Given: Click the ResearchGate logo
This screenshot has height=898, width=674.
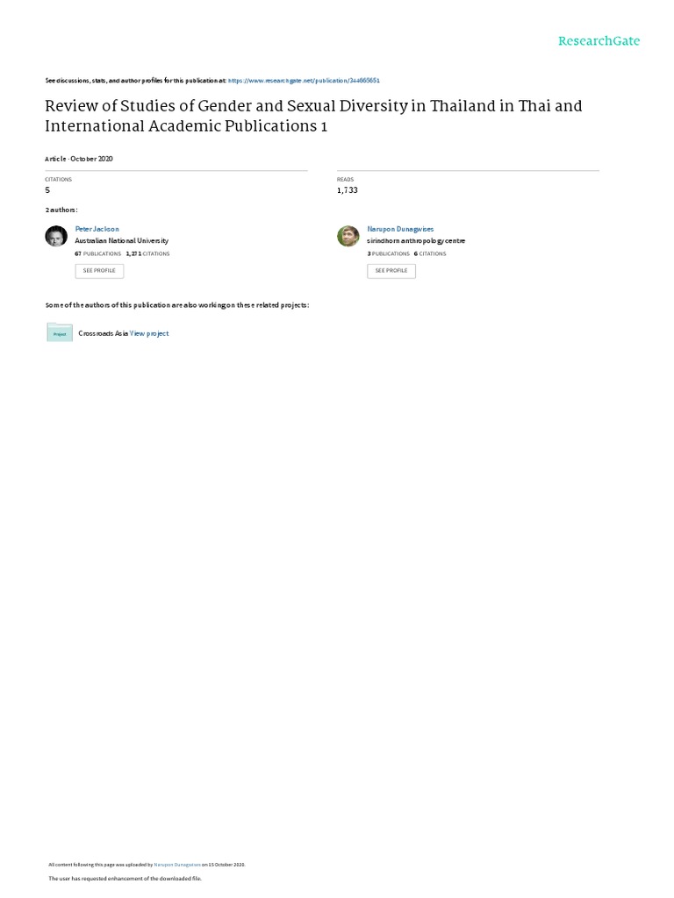Looking at the screenshot, I should click(x=599, y=41).
